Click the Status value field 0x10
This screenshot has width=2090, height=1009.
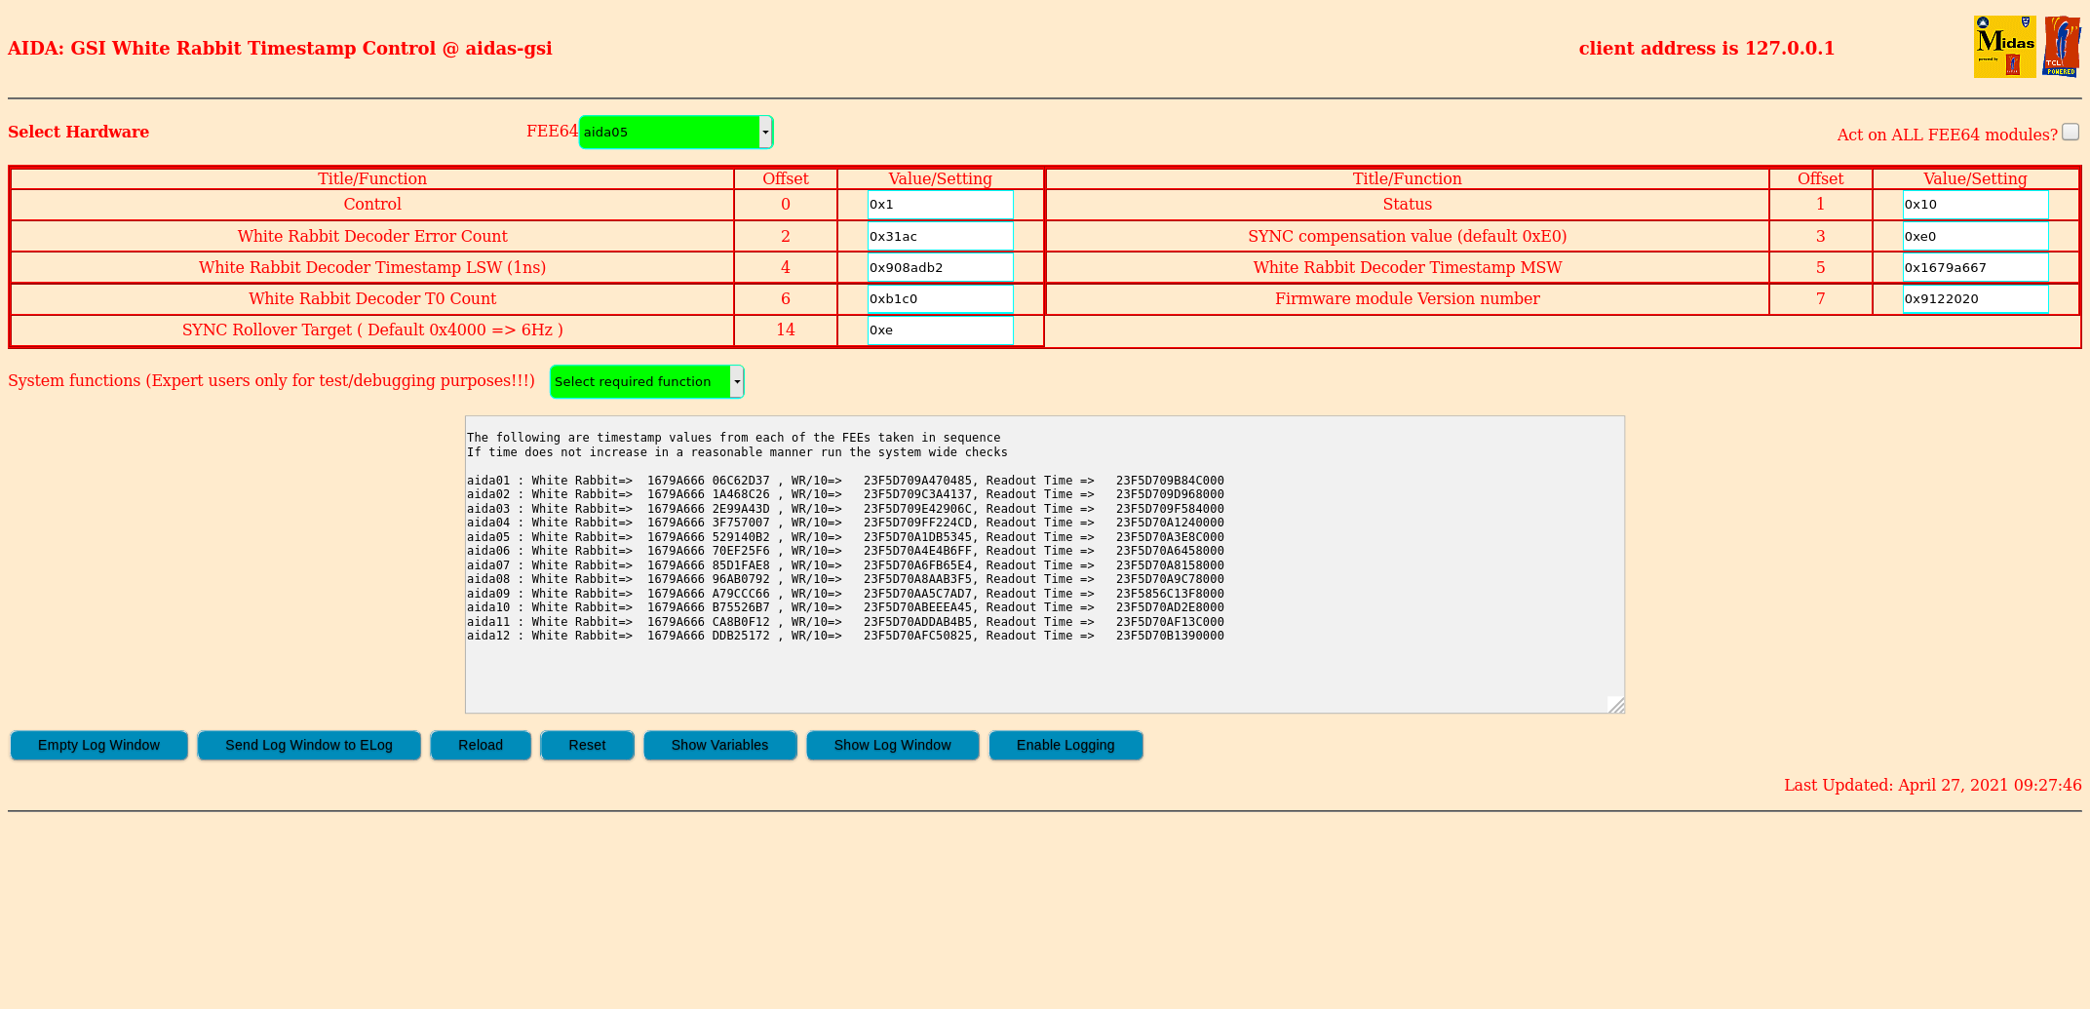coord(1975,205)
